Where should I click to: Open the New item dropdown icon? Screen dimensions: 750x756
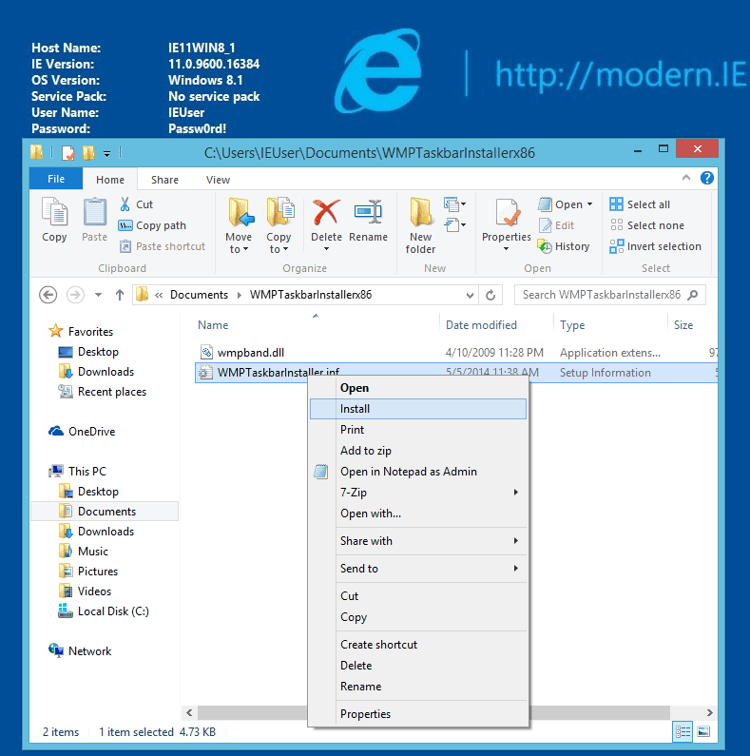click(x=454, y=204)
